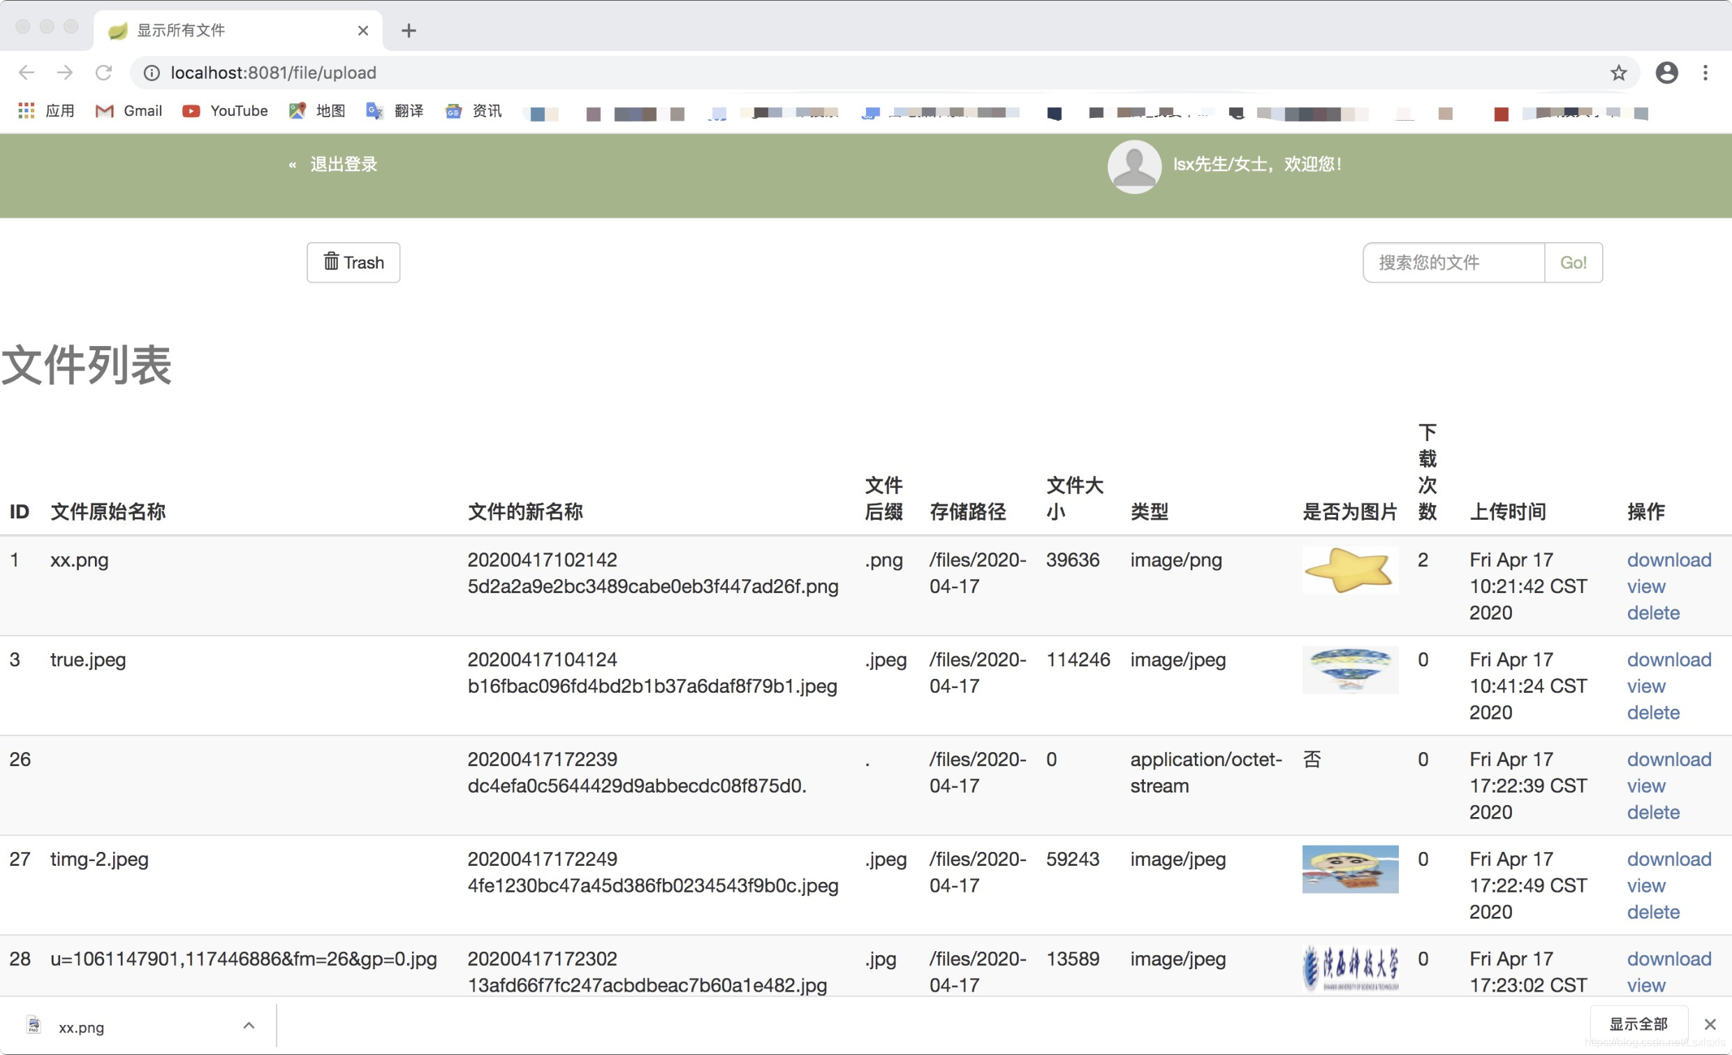Expand the xx.png download options chevron

coord(249,1026)
